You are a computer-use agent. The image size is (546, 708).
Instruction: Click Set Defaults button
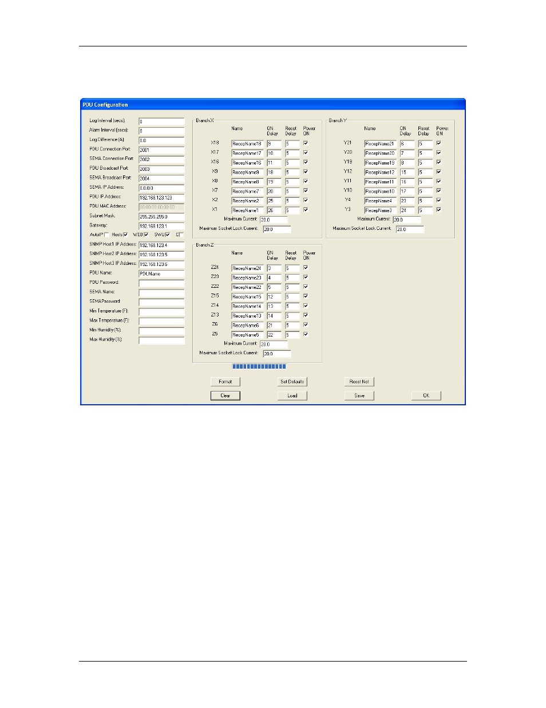[292, 382]
